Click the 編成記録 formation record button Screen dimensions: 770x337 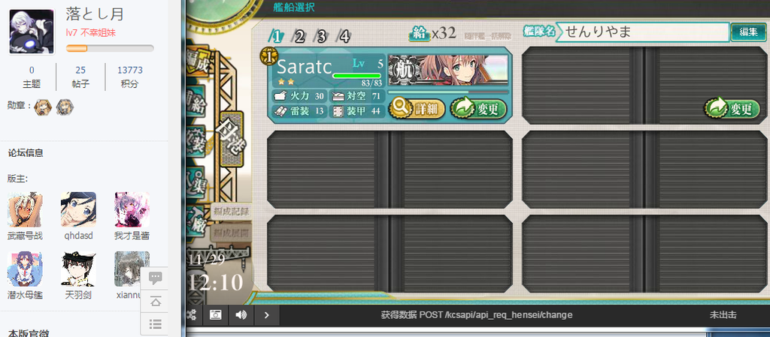click(x=232, y=212)
